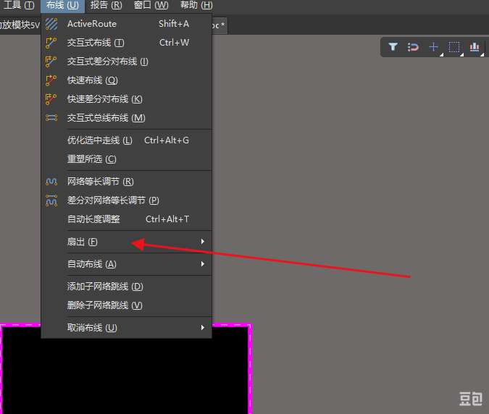The image size is (489, 414).
Task: Select 添加子网络跳线 (D) entry
Action: pos(127,287)
